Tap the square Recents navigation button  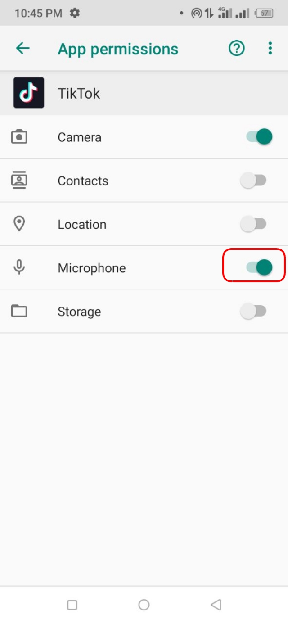point(72,605)
